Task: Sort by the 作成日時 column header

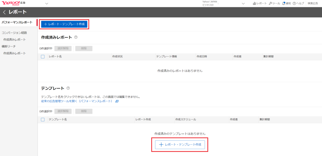Action: (x=202, y=56)
